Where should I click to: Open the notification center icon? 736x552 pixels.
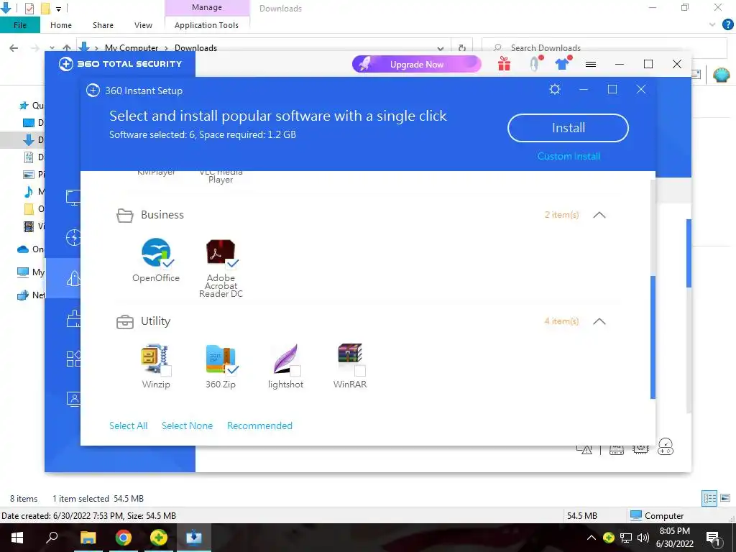[x=713, y=538]
